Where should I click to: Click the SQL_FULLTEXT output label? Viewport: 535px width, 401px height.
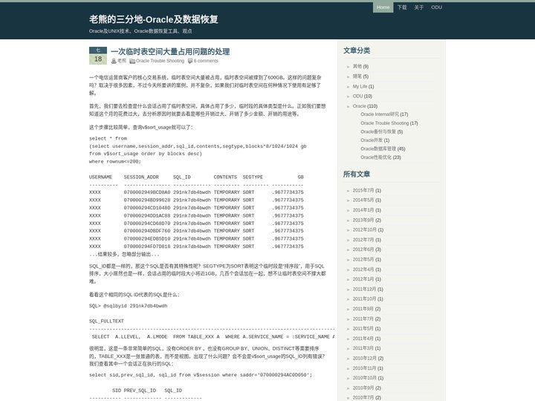coord(106,322)
